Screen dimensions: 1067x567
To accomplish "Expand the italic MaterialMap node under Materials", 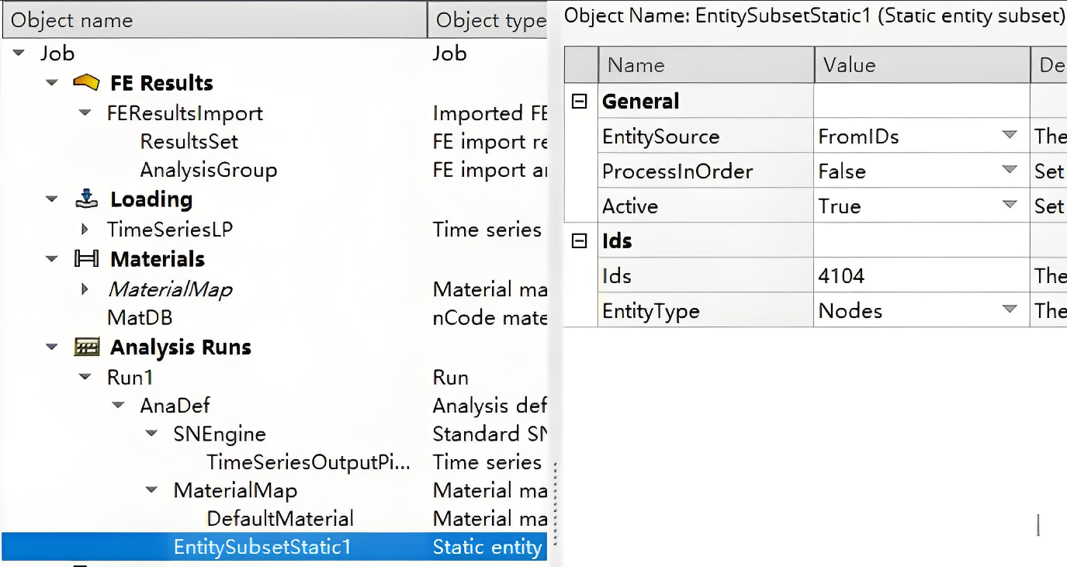I will tap(85, 290).
